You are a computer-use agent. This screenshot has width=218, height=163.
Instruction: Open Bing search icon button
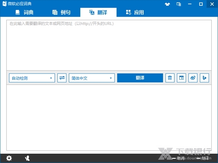click(x=205, y=78)
